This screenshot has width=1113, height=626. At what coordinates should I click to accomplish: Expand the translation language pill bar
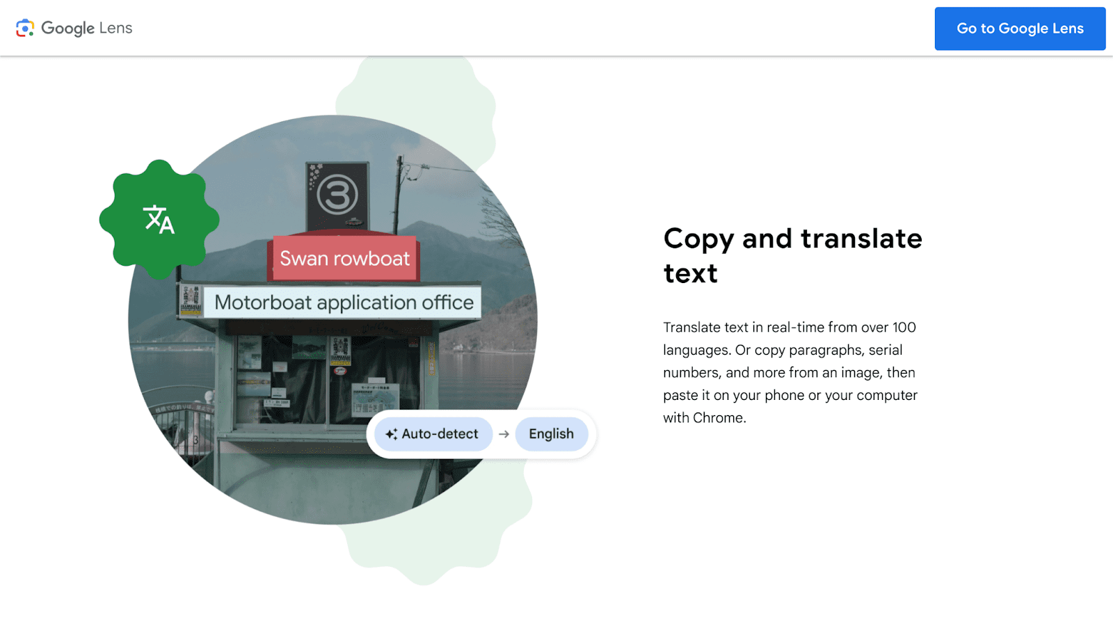pyautogui.click(x=480, y=434)
